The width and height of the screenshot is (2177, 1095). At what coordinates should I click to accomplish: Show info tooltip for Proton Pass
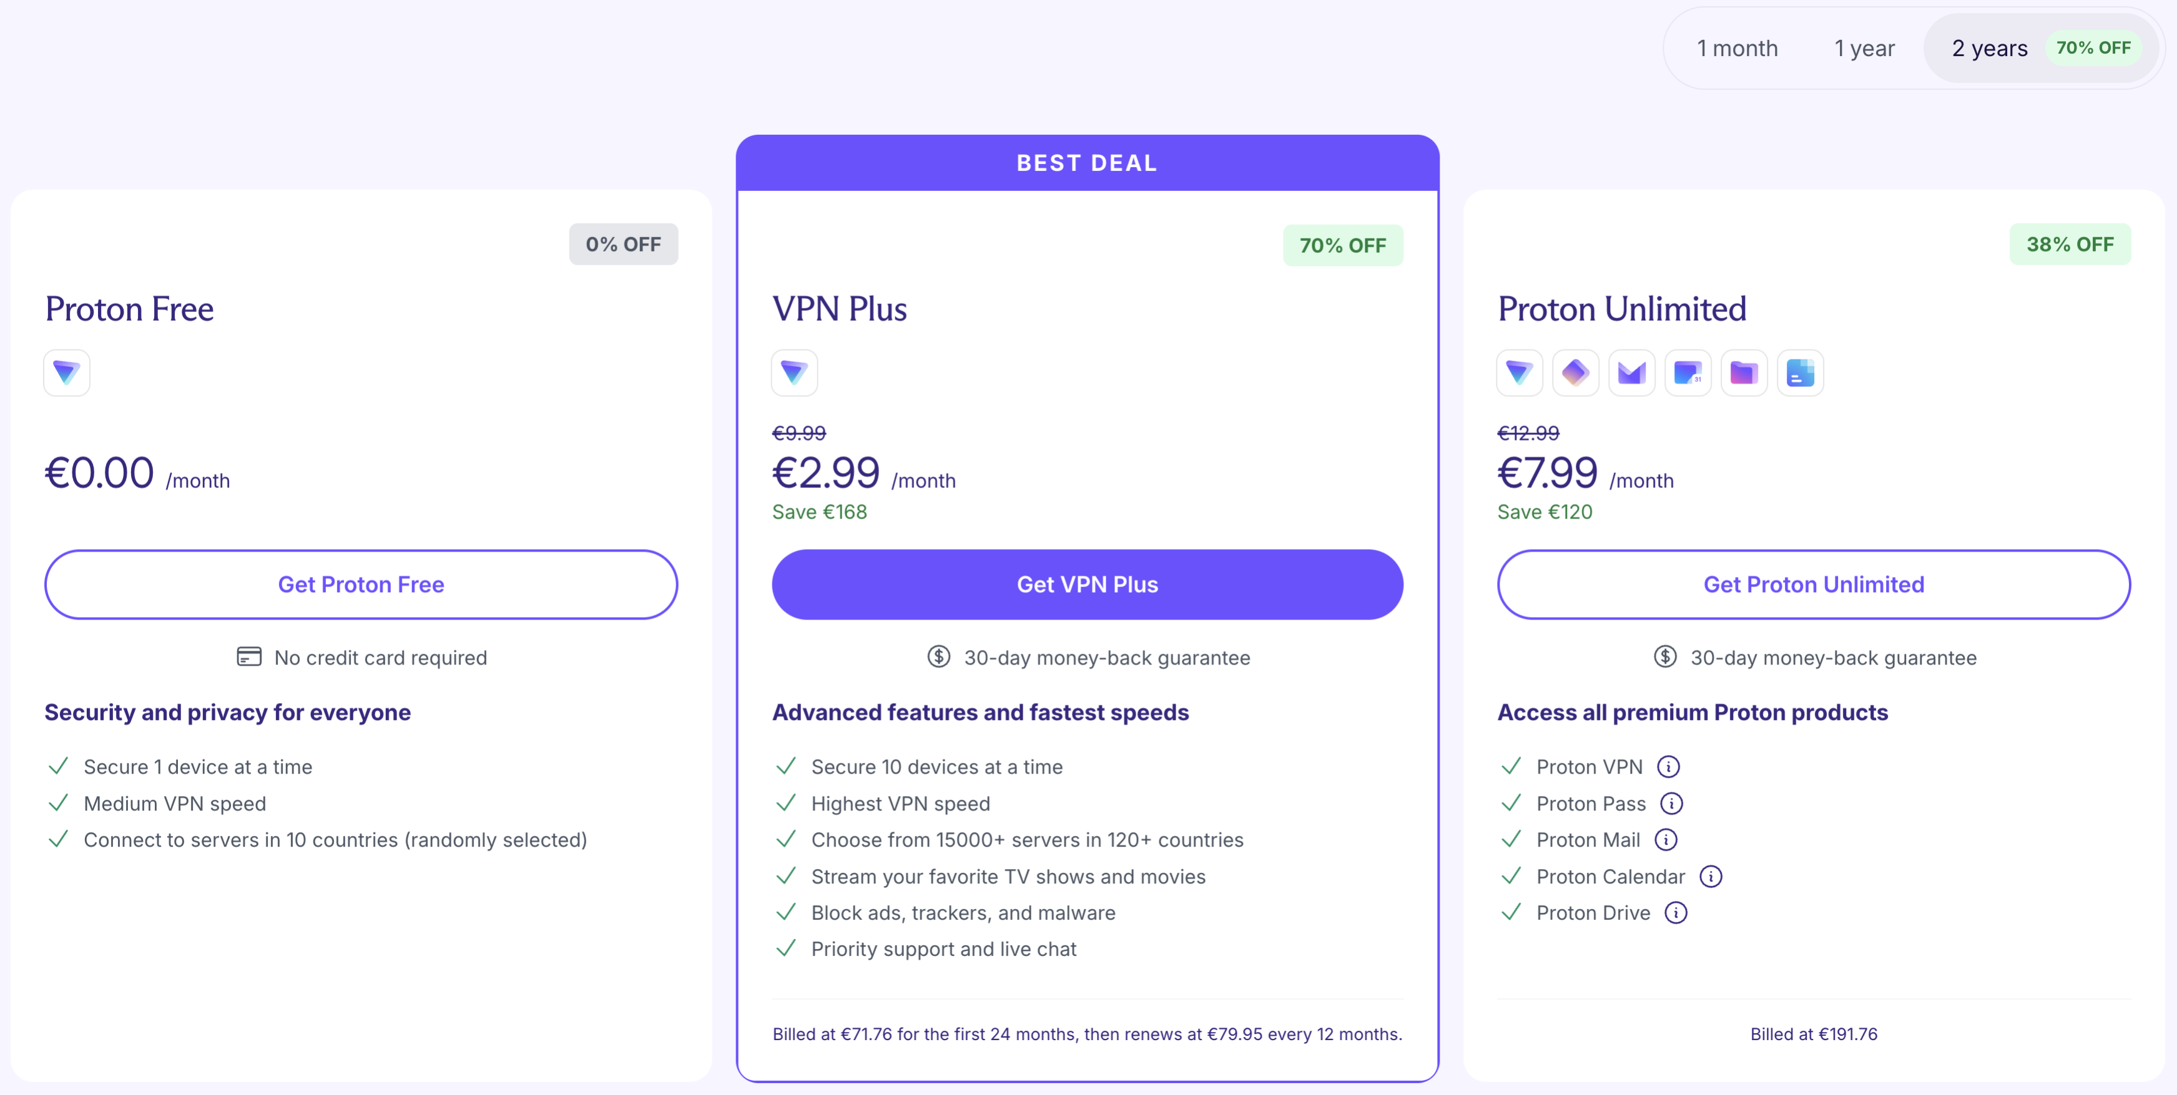[x=1672, y=804]
